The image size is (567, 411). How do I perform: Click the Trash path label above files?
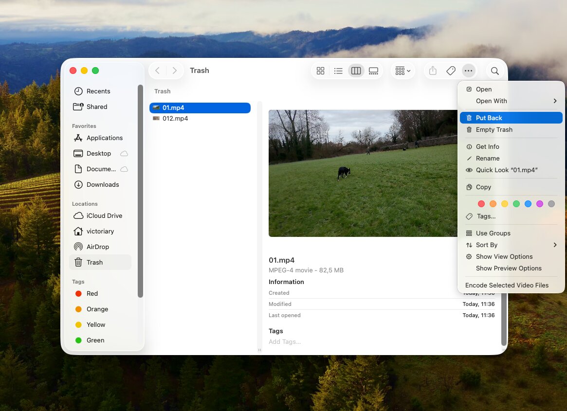point(163,91)
